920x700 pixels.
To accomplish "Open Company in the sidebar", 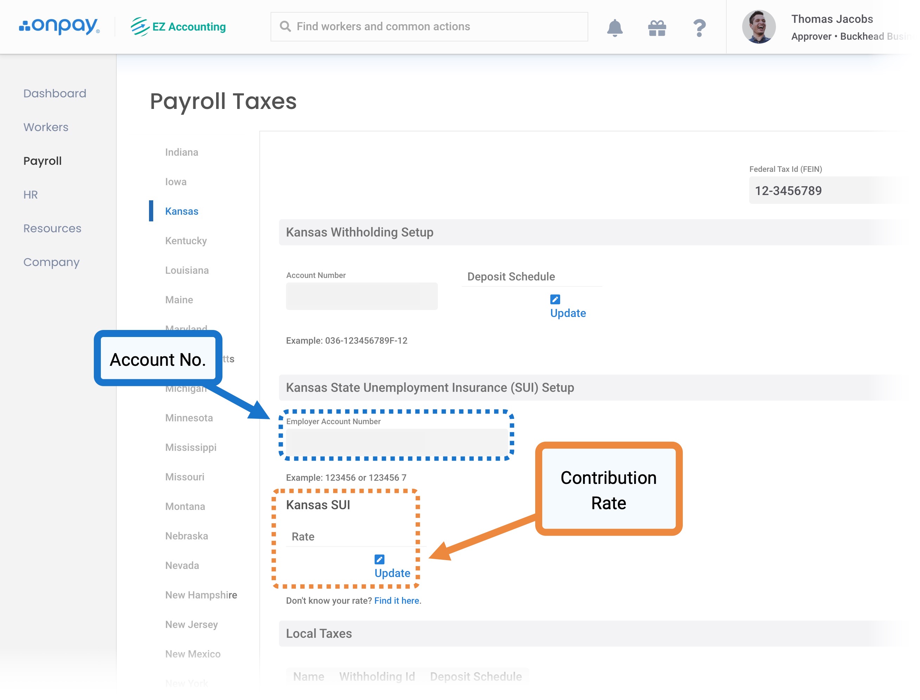I will (x=51, y=262).
